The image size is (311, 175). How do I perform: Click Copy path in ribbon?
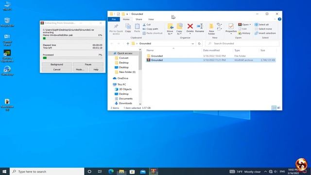click(x=150, y=29)
